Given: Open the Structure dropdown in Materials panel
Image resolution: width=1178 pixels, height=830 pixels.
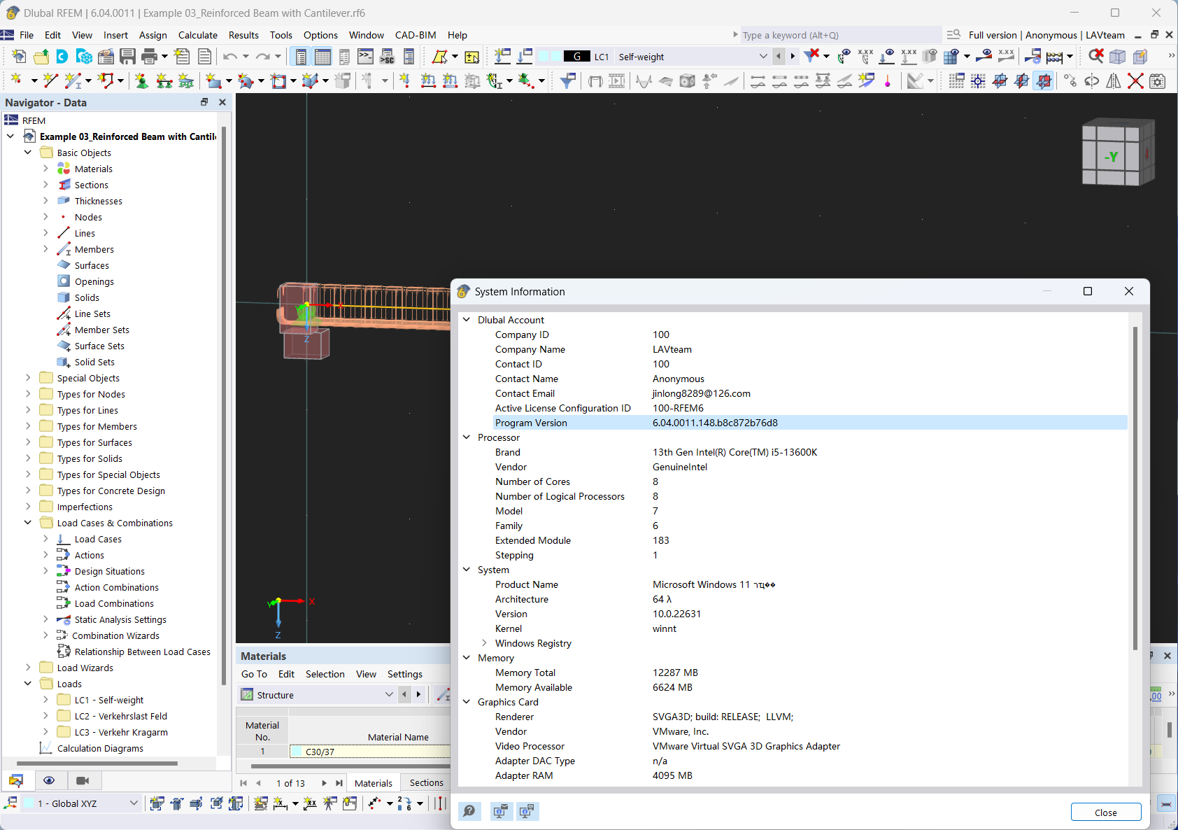Looking at the screenshot, I should click(389, 695).
